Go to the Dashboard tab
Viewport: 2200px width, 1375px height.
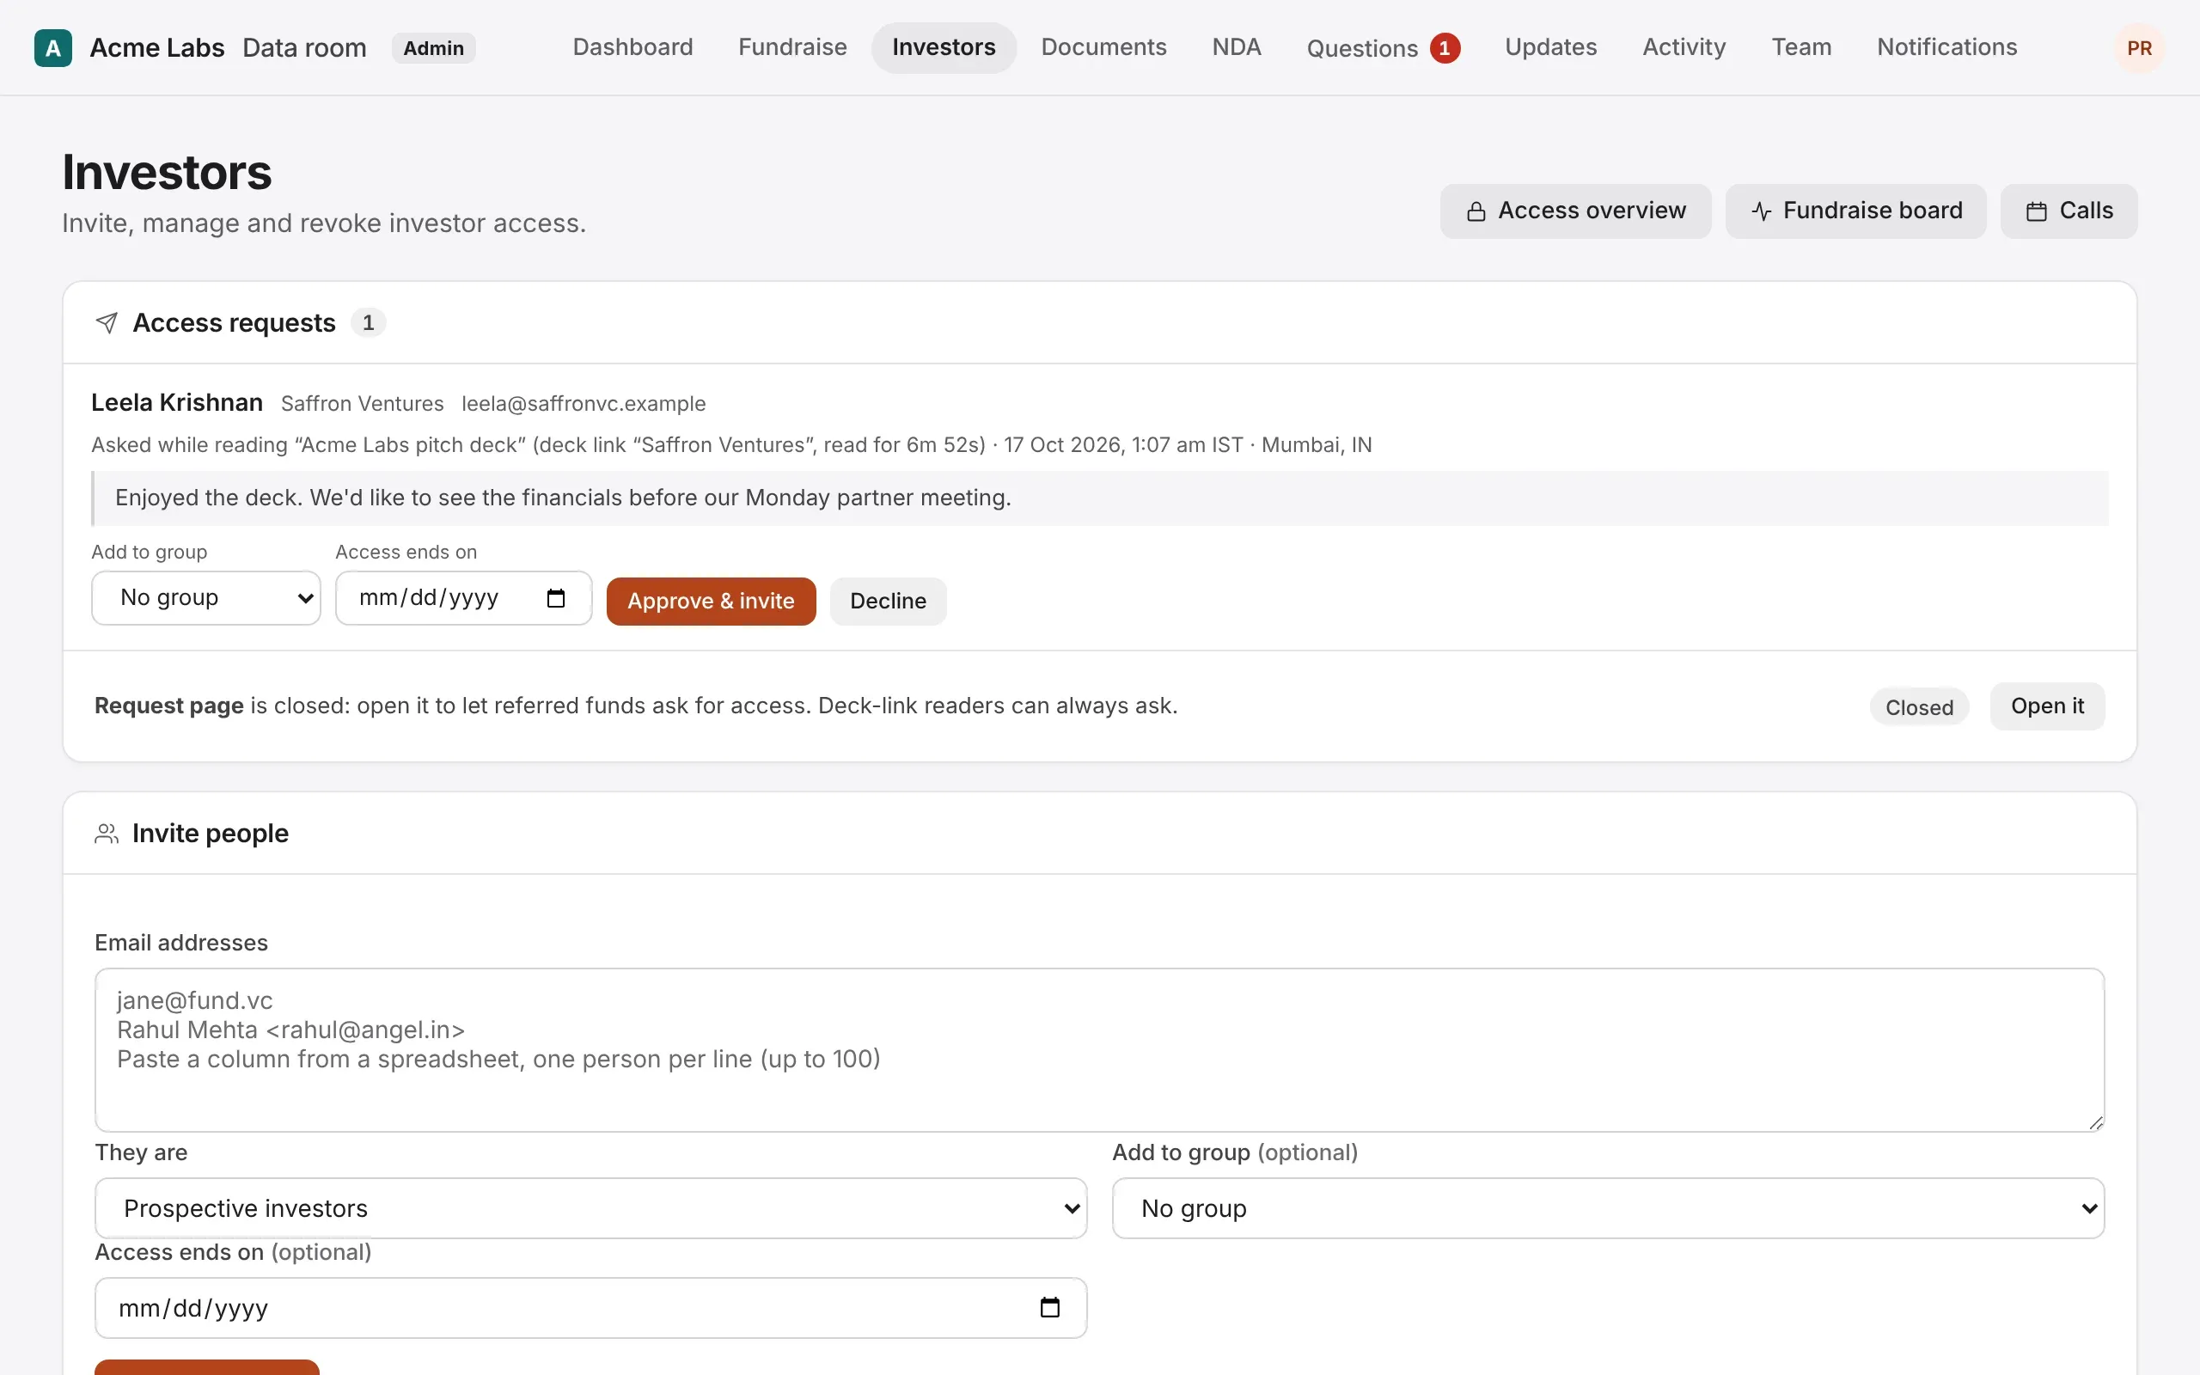[x=632, y=47]
